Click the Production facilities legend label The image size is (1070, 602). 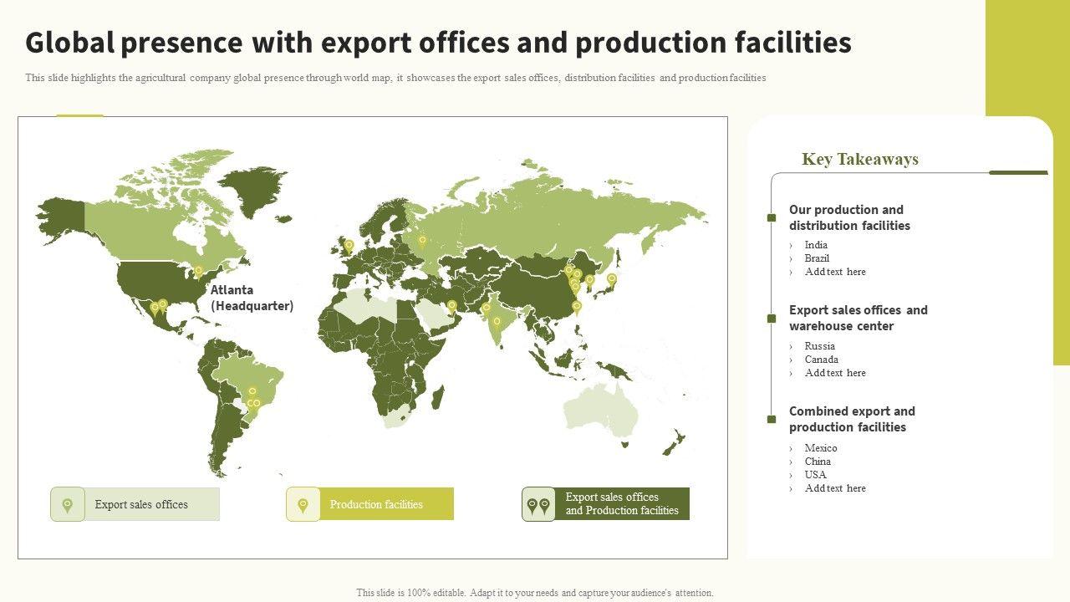(x=376, y=505)
